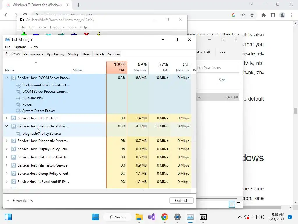Open 7-Zip Edit menu
Image resolution: width=298 pixels, height=224 pixels.
(x=31, y=27)
